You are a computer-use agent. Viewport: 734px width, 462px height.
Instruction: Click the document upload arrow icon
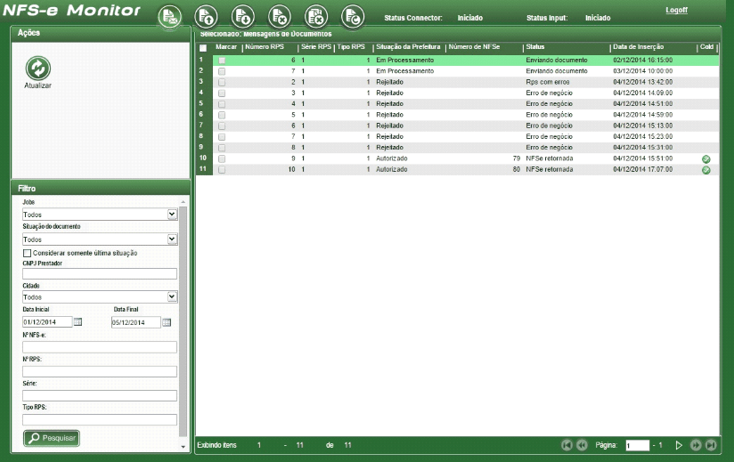(206, 17)
